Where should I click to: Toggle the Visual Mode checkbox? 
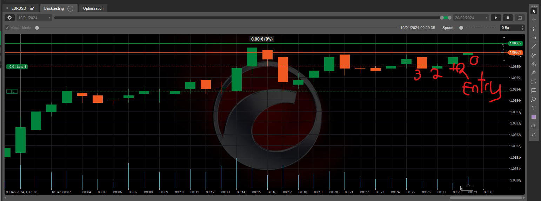coord(7,28)
